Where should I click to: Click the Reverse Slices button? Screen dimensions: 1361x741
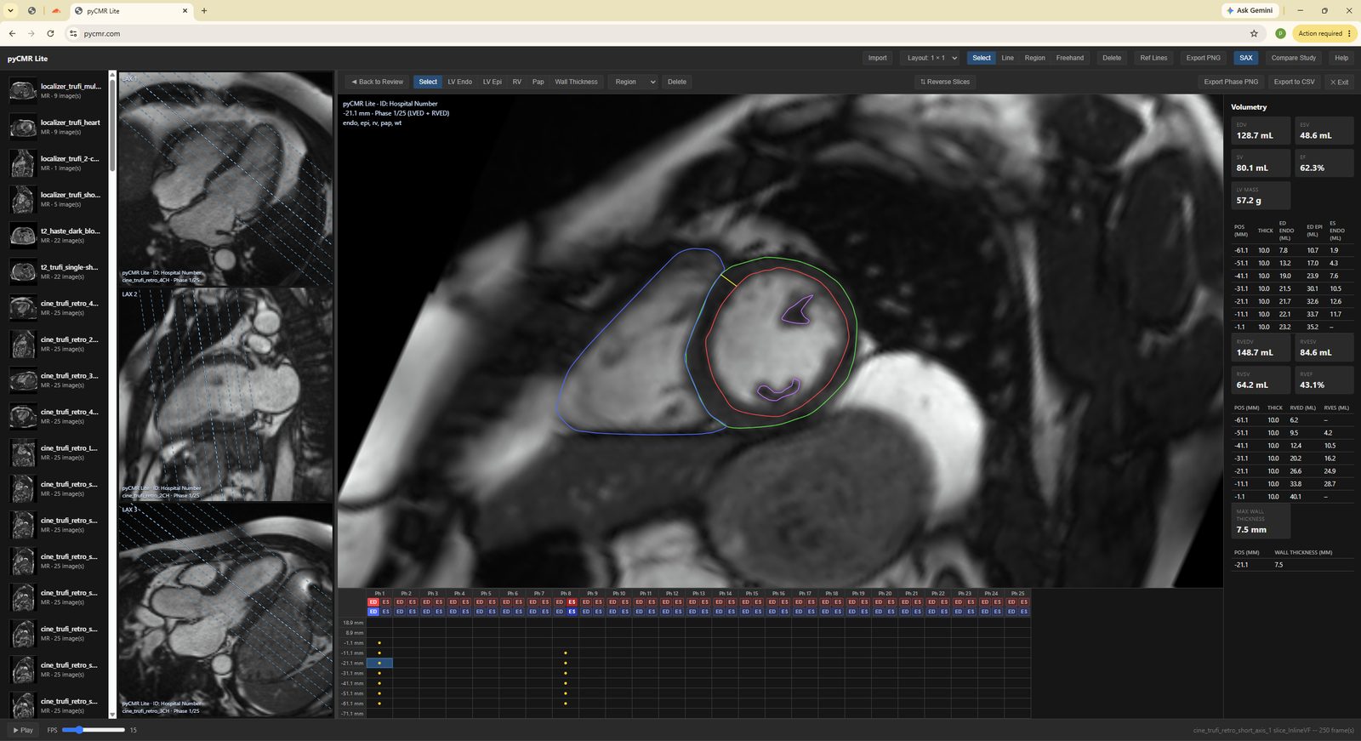point(944,82)
